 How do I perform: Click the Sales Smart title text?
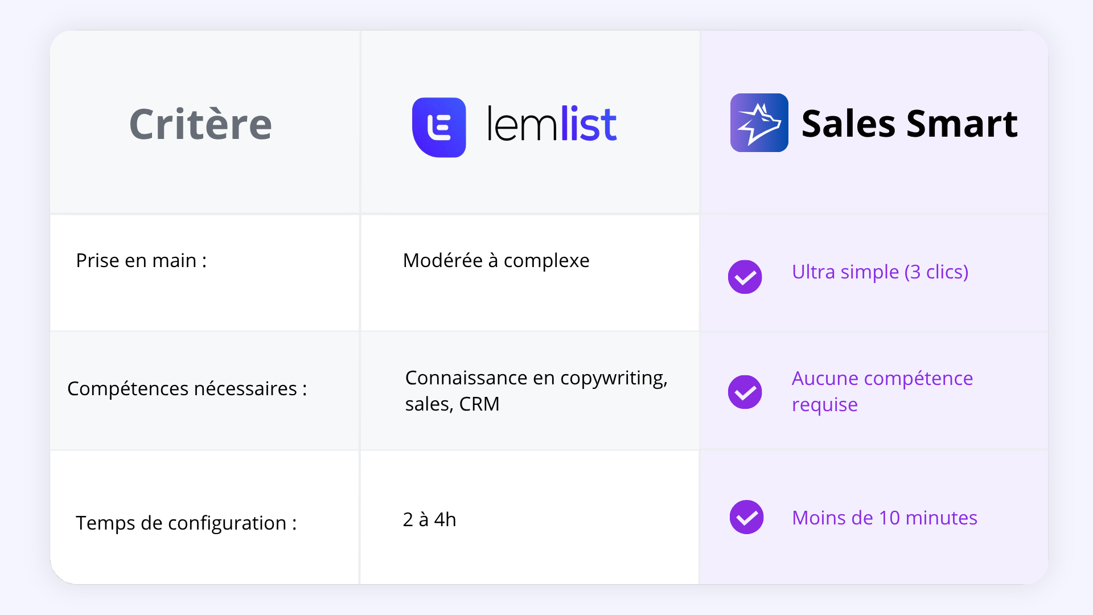(909, 123)
